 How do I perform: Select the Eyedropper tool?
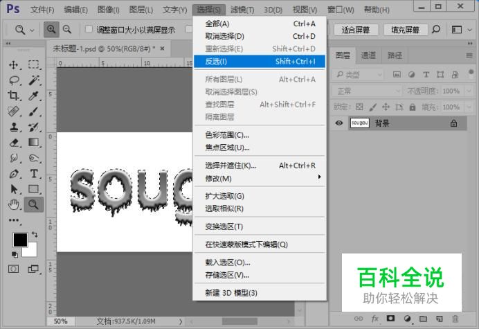pos(33,96)
